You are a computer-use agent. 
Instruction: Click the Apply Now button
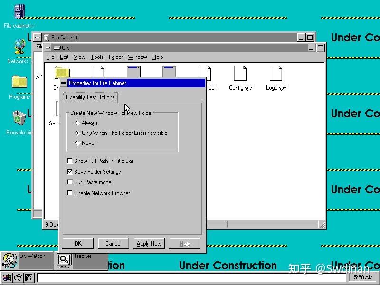click(x=149, y=243)
